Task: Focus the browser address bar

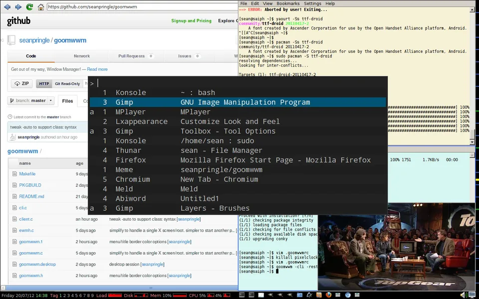Action: pos(142,6)
